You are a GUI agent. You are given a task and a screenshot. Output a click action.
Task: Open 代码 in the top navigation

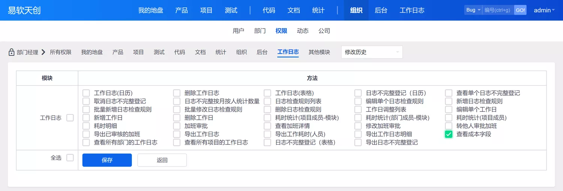[269, 10]
